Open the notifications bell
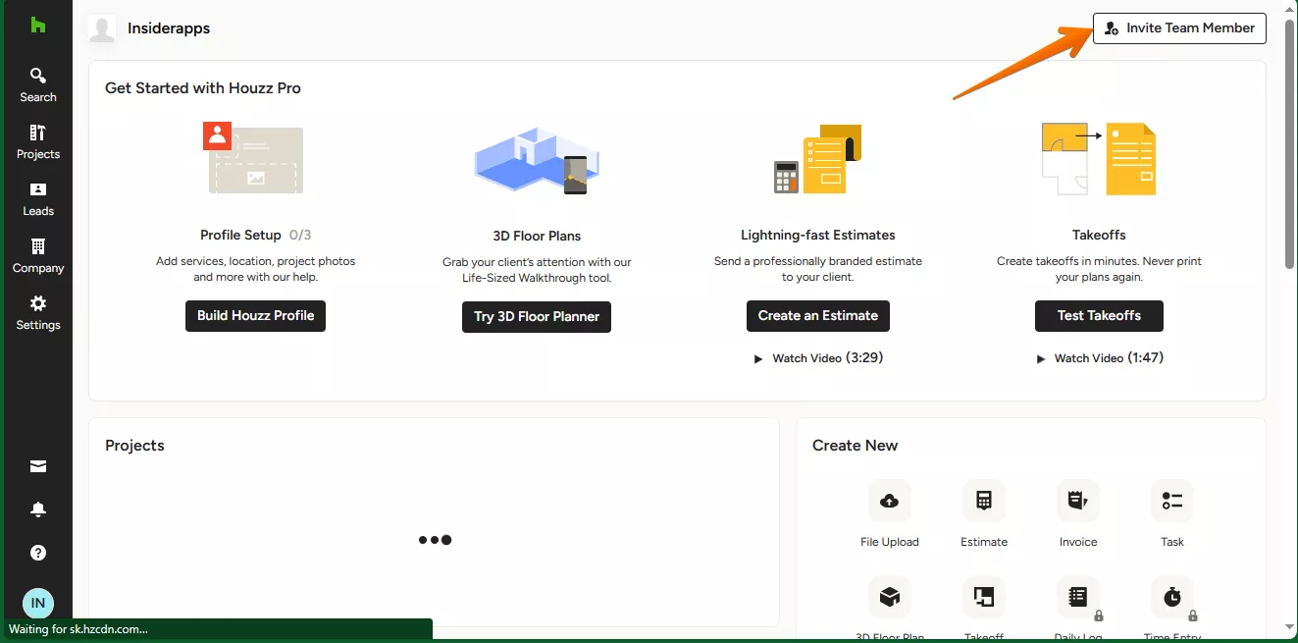This screenshot has width=1298, height=643. (38, 509)
